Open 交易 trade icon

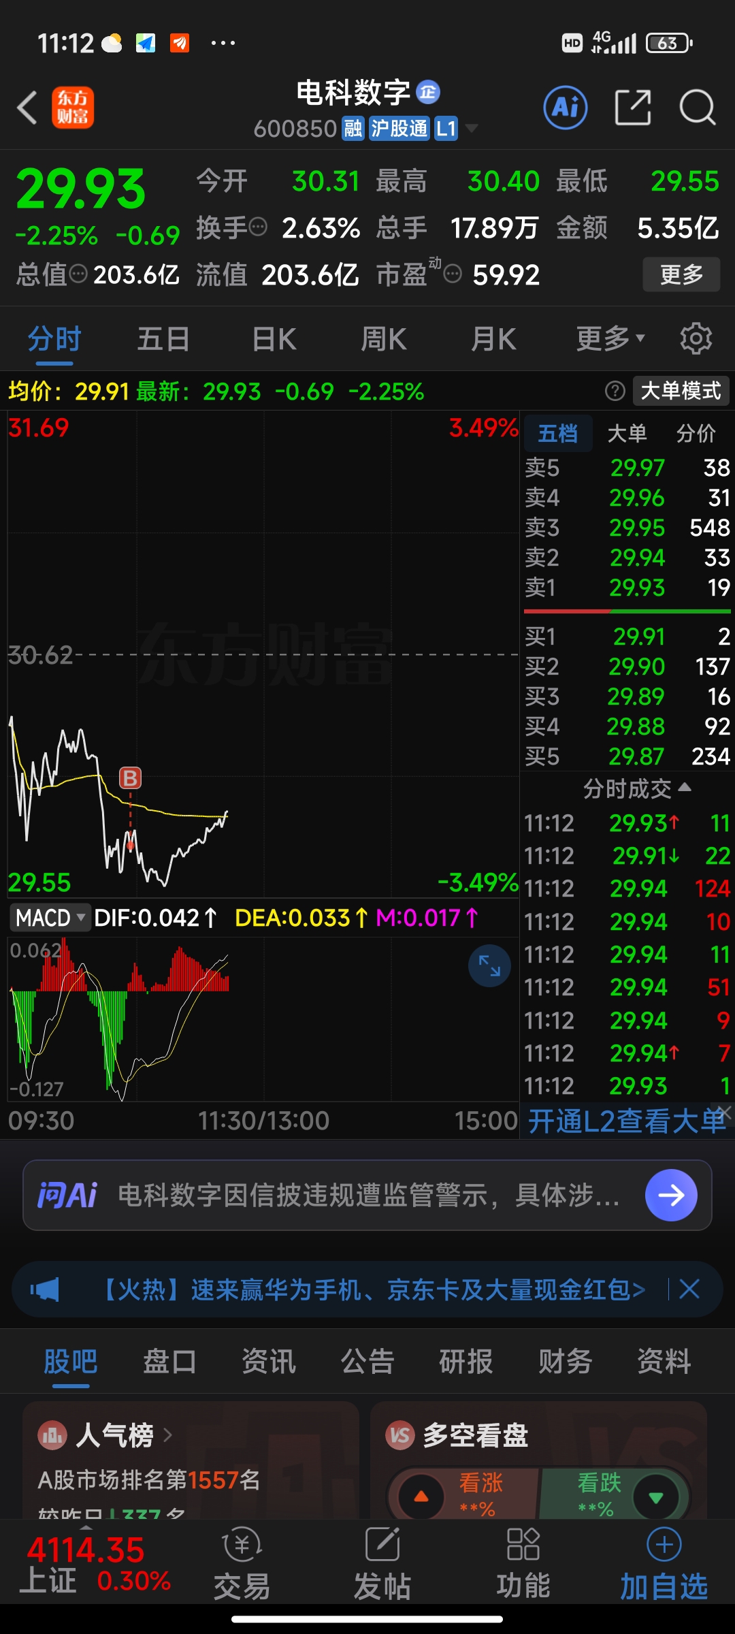(x=242, y=1563)
